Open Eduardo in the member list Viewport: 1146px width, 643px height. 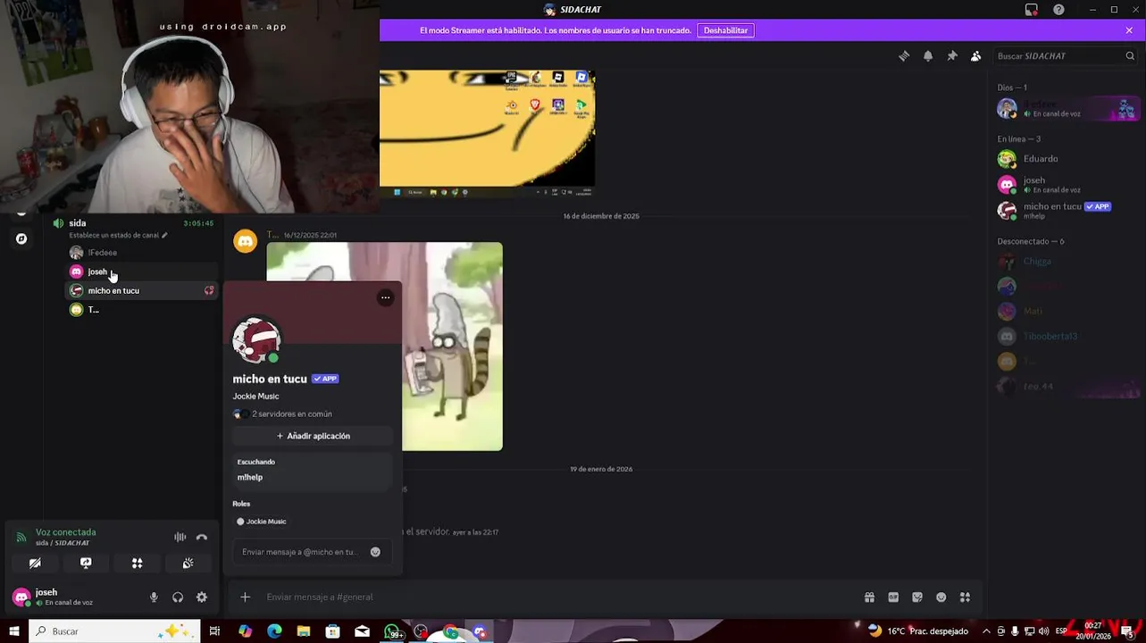coord(1066,159)
